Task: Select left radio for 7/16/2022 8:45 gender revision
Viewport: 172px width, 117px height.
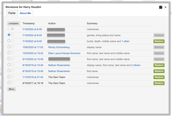Action: [9, 35]
